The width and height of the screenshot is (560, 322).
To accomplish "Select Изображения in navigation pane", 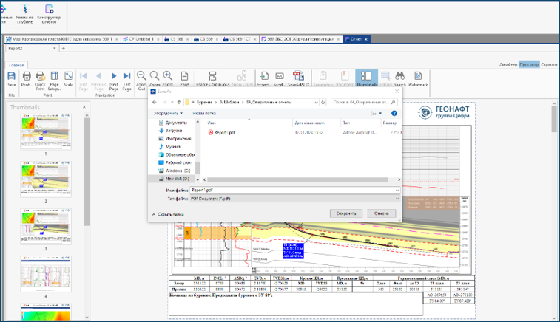I will tap(178, 139).
